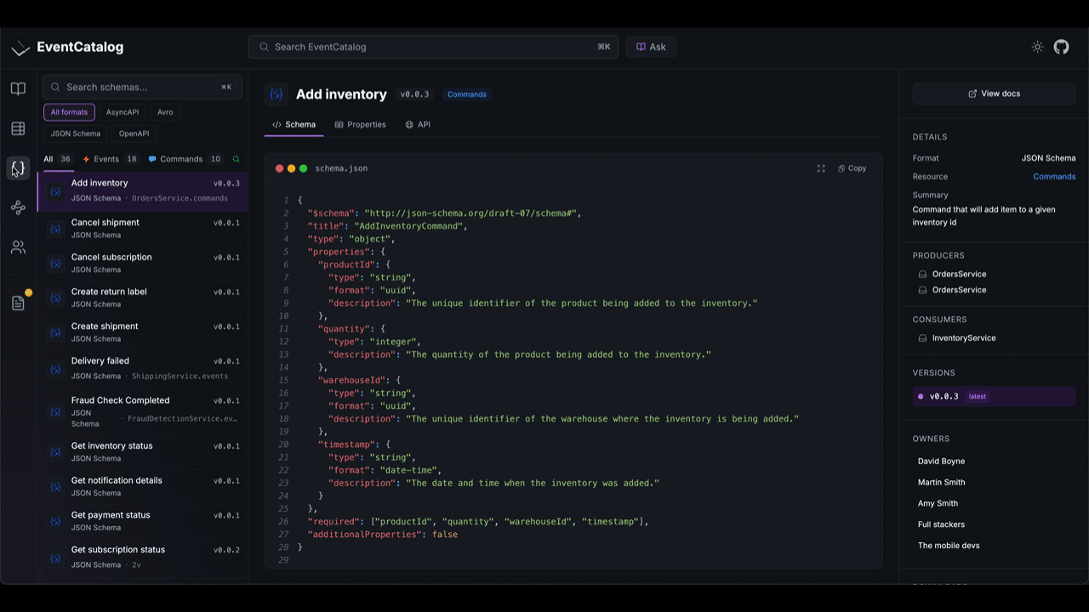Select the schema explorer sidebar icon
1089x612 pixels.
pyautogui.click(x=18, y=168)
